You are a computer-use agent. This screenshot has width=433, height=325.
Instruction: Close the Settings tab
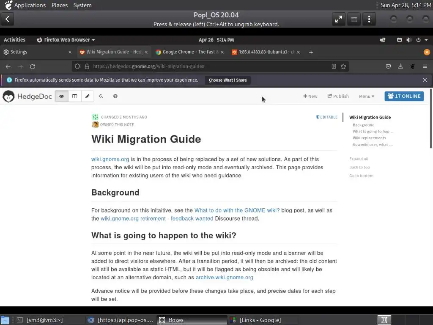[x=70, y=52]
